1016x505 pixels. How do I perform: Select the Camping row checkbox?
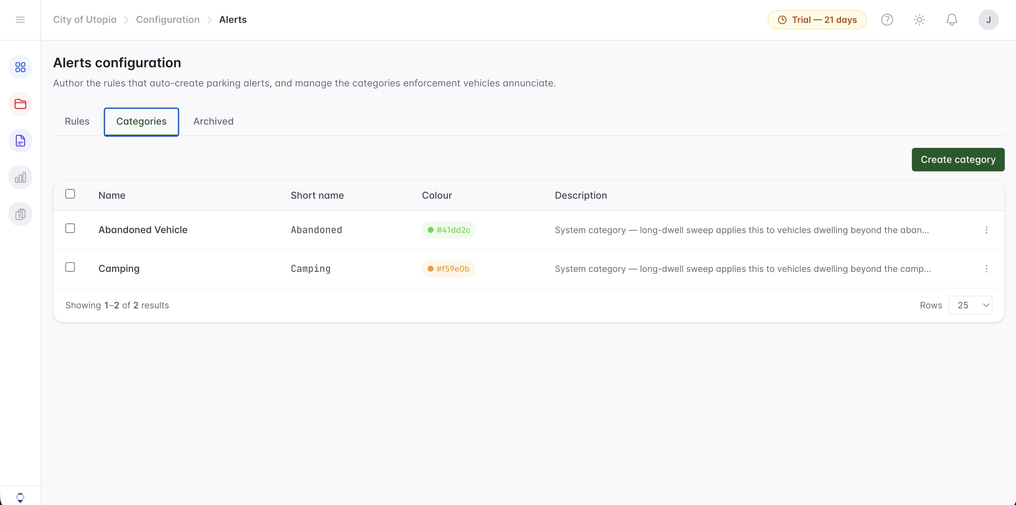(x=70, y=267)
